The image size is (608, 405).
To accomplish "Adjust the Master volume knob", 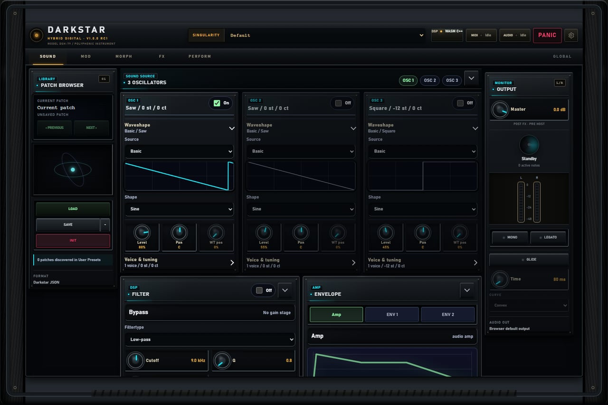I will point(499,110).
